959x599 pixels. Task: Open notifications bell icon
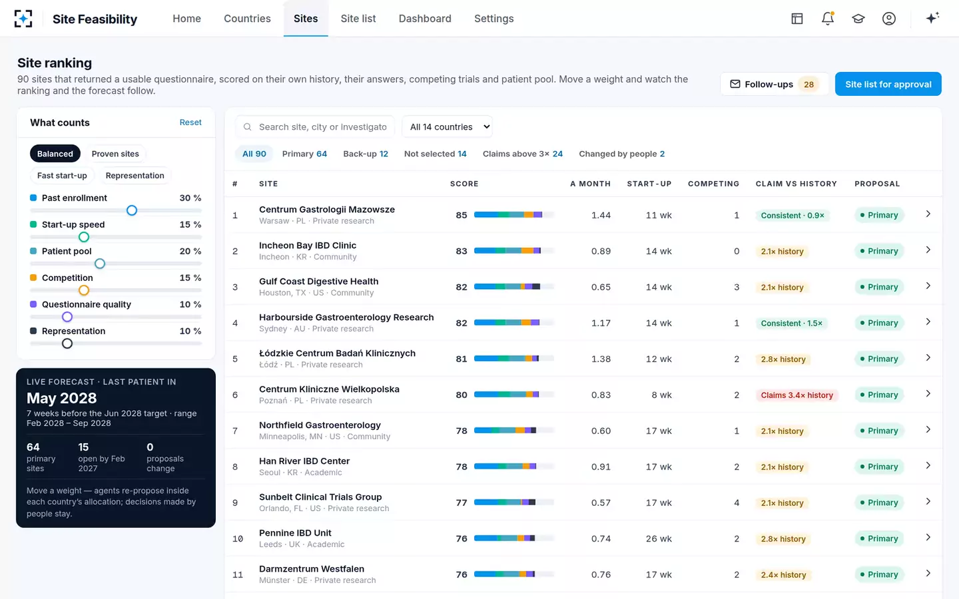(x=828, y=19)
